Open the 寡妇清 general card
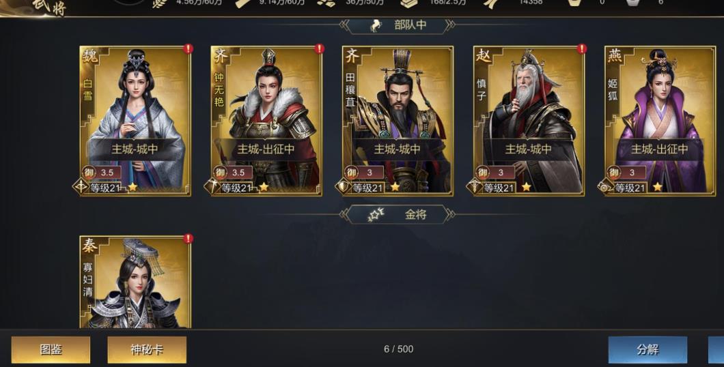724x367 pixels. (x=135, y=282)
